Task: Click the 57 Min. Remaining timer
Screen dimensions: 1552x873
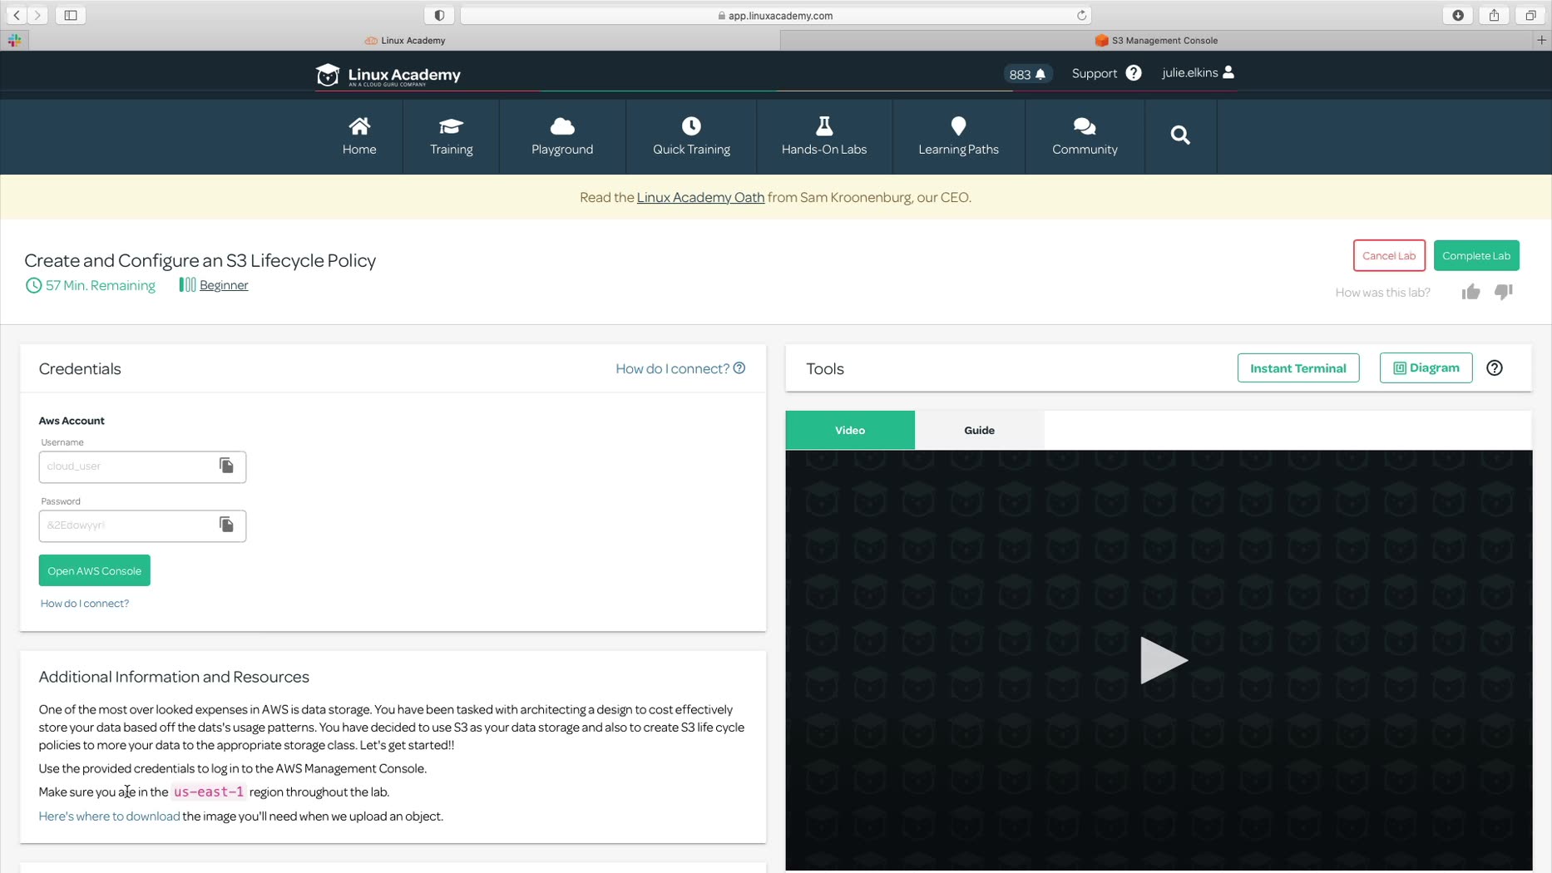Action: [91, 285]
